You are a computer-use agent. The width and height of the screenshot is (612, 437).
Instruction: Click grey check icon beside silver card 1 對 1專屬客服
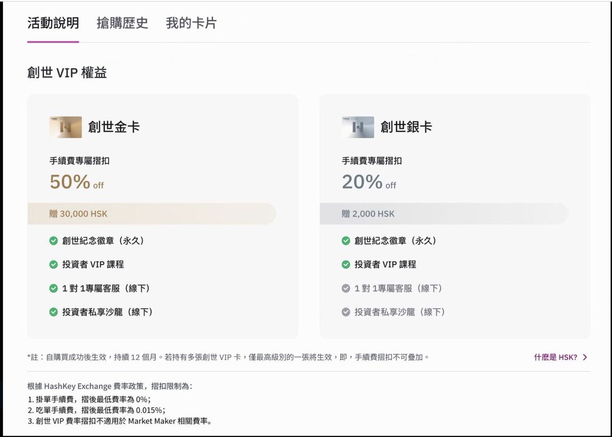point(346,288)
